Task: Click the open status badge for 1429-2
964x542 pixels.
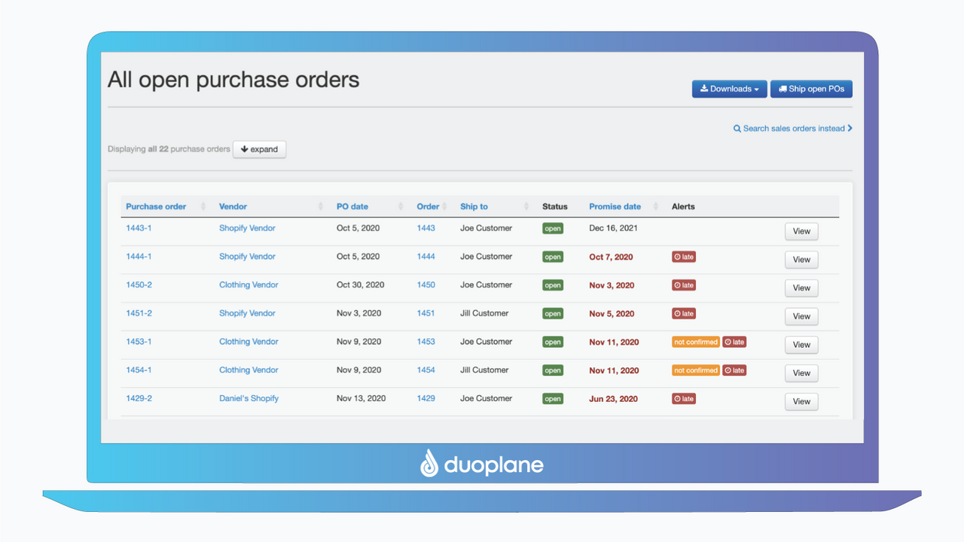Action: [553, 398]
